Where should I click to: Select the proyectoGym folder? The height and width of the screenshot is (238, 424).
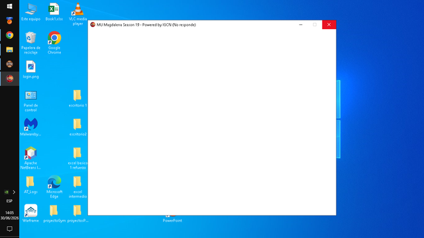(x=54, y=214)
